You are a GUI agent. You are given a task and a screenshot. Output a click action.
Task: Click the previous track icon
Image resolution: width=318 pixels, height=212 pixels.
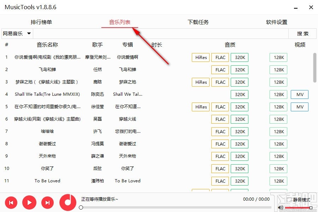click(x=11, y=202)
